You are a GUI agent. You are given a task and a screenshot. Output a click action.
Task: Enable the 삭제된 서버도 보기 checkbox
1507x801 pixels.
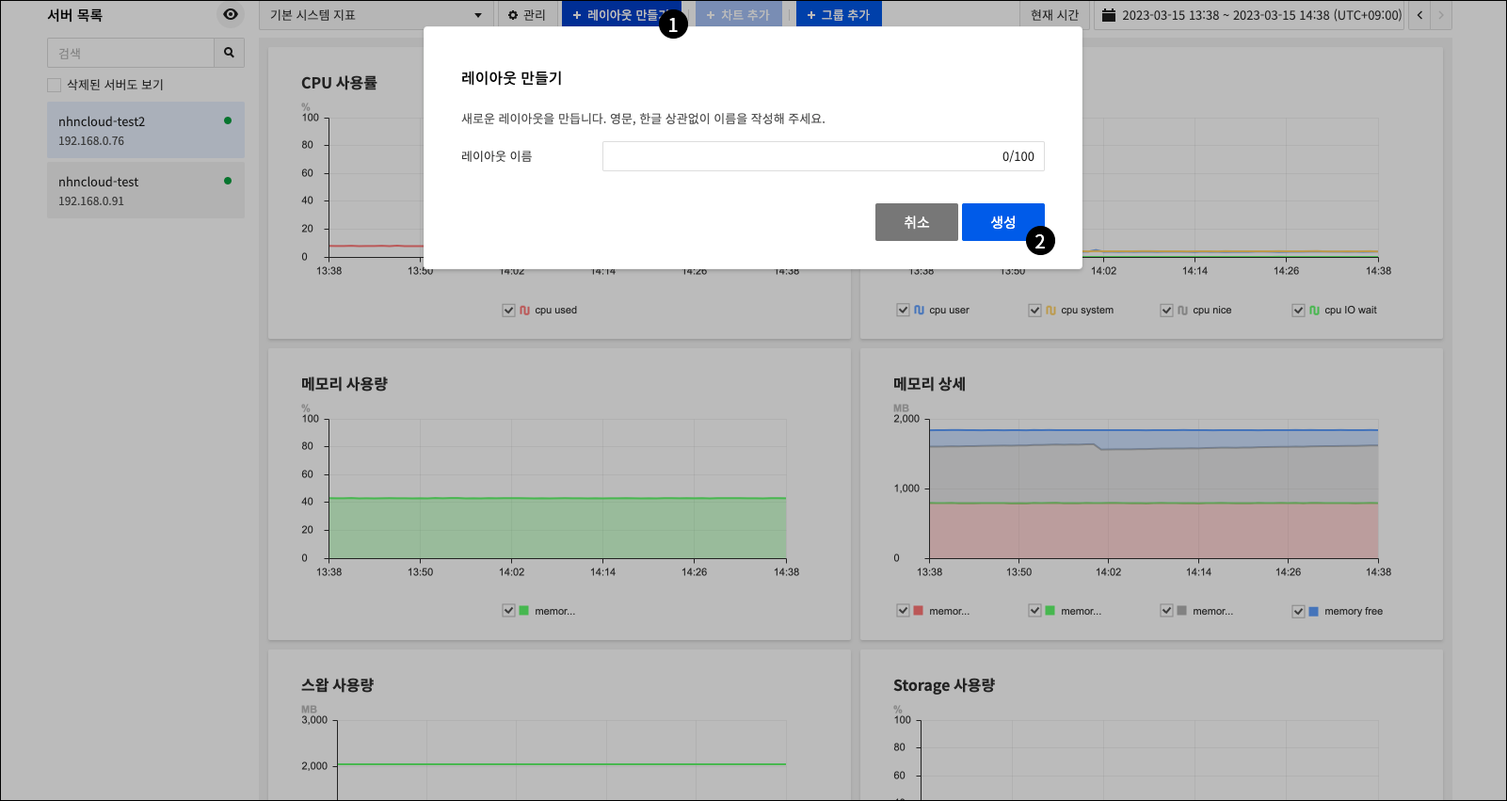click(54, 85)
